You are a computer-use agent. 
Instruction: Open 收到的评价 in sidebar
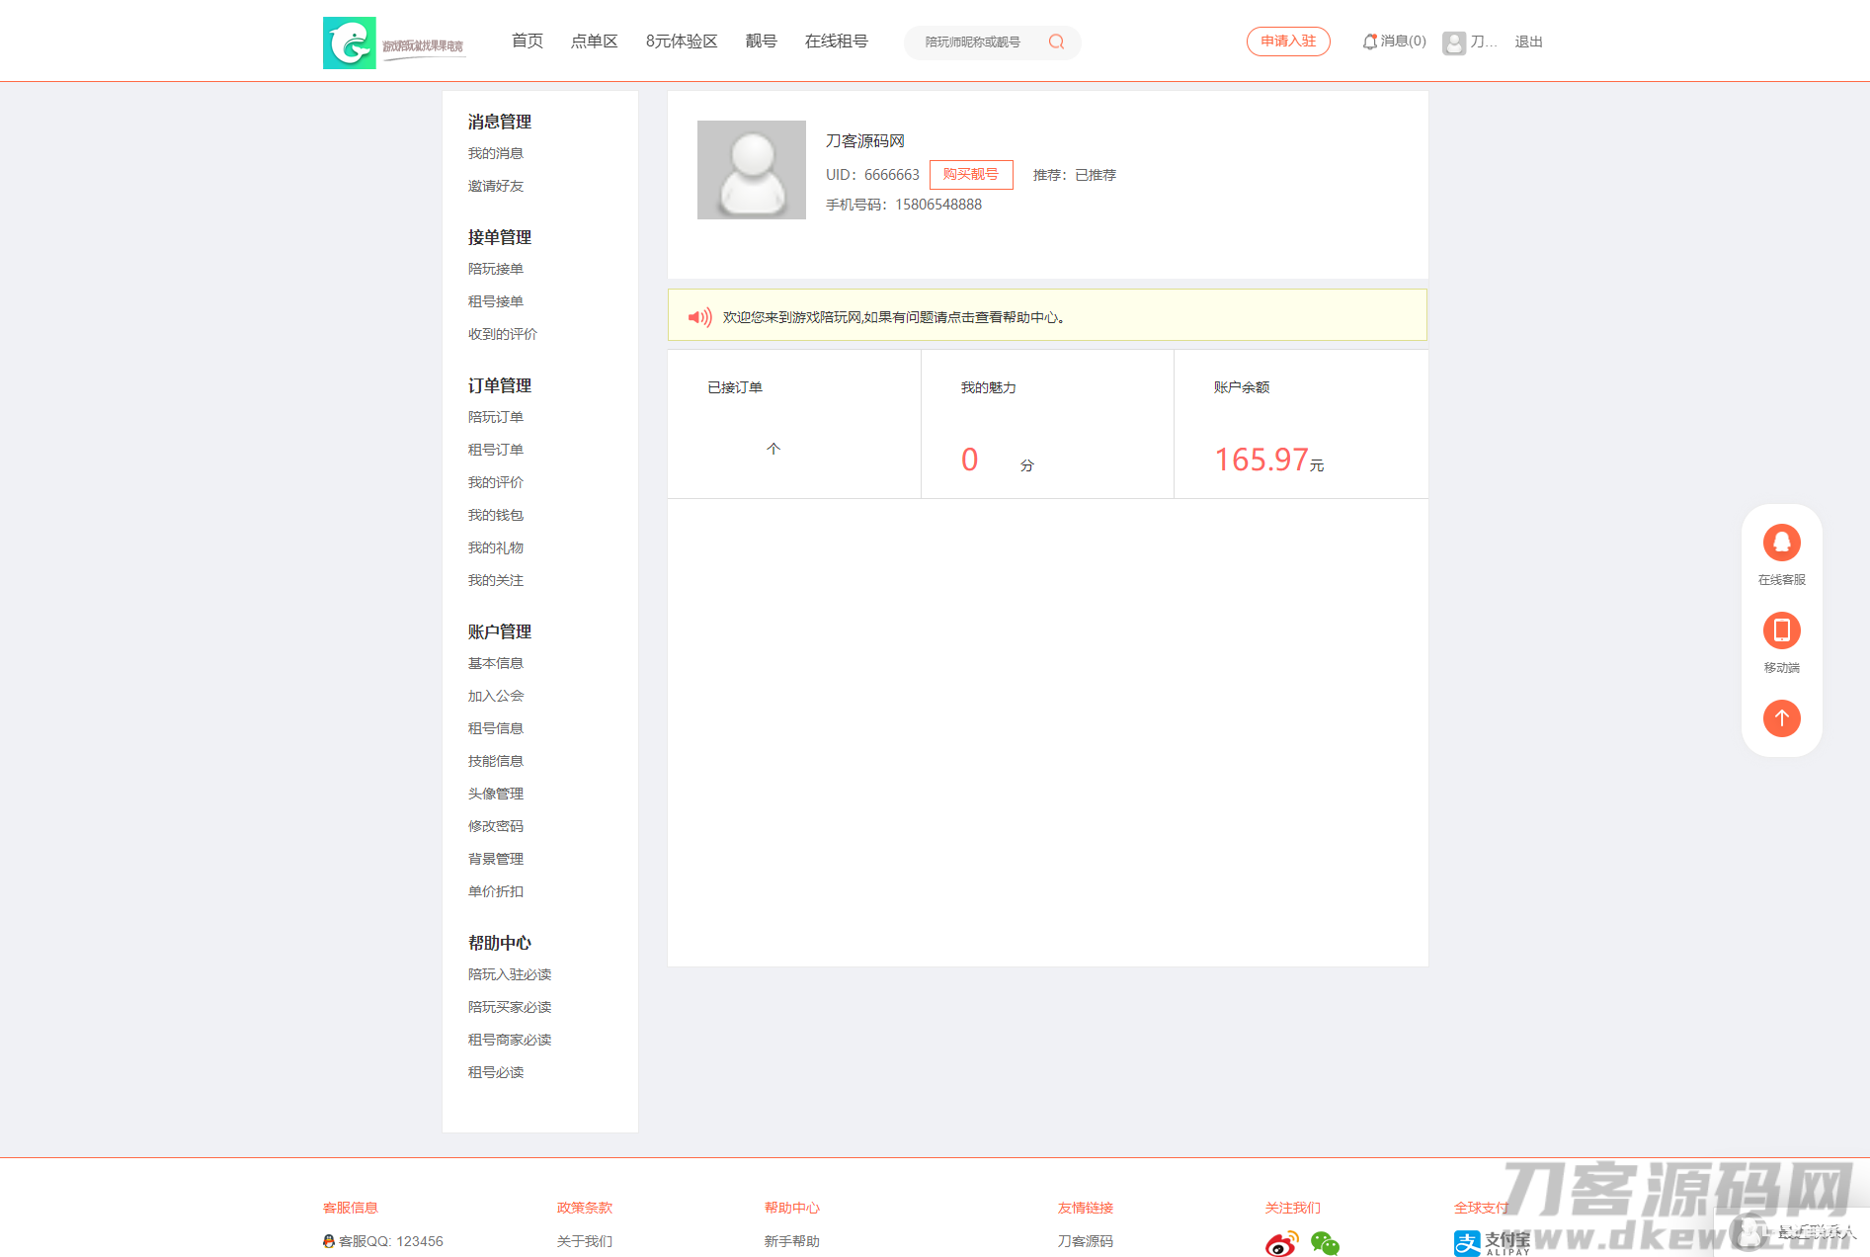[503, 334]
